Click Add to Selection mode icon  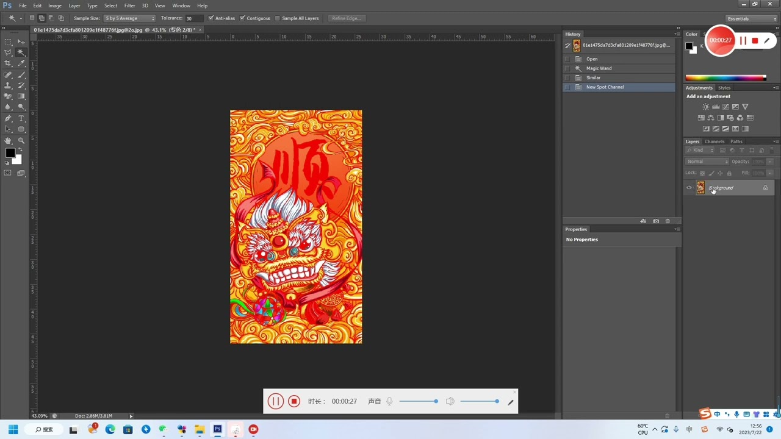(41, 18)
